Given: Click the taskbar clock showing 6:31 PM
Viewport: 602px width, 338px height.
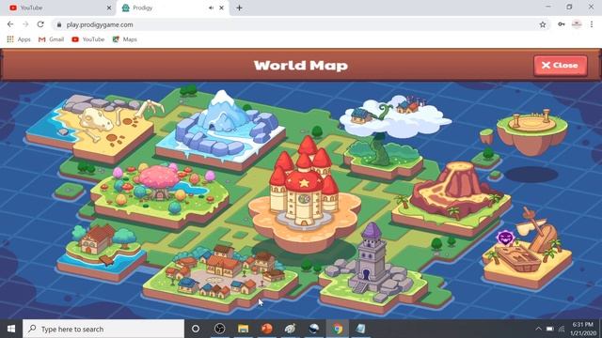Looking at the screenshot, I should [x=583, y=329].
